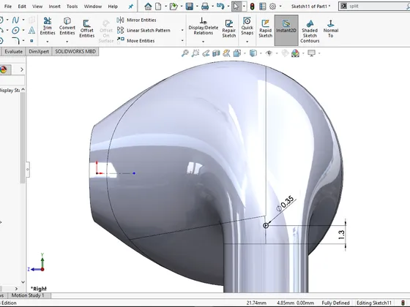The height and width of the screenshot is (307, 410).
Task: Open Linear Sketch Pattern dropdown arrow
Action: point(182,30)
